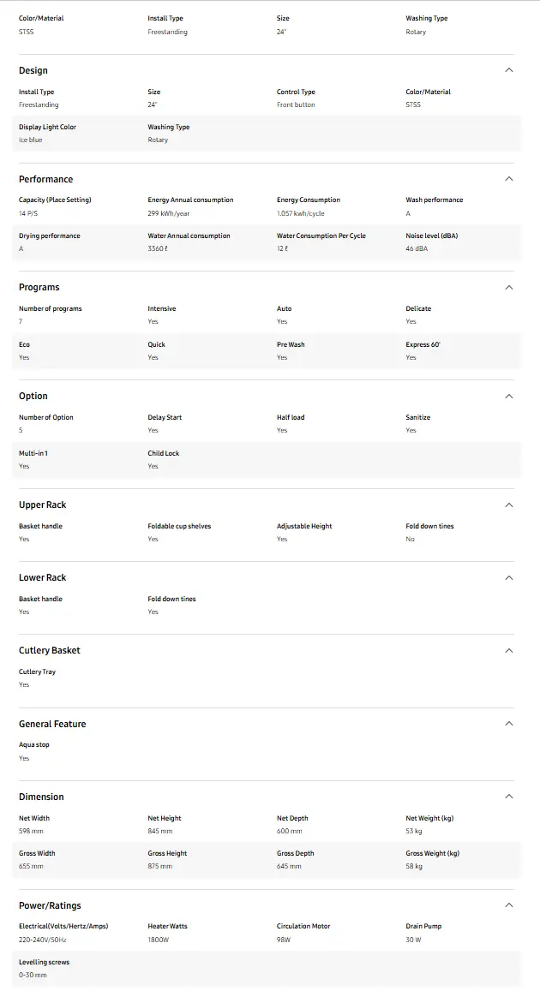
Task: Collapse the Dimension section chevron
Action: pos(509,797)
